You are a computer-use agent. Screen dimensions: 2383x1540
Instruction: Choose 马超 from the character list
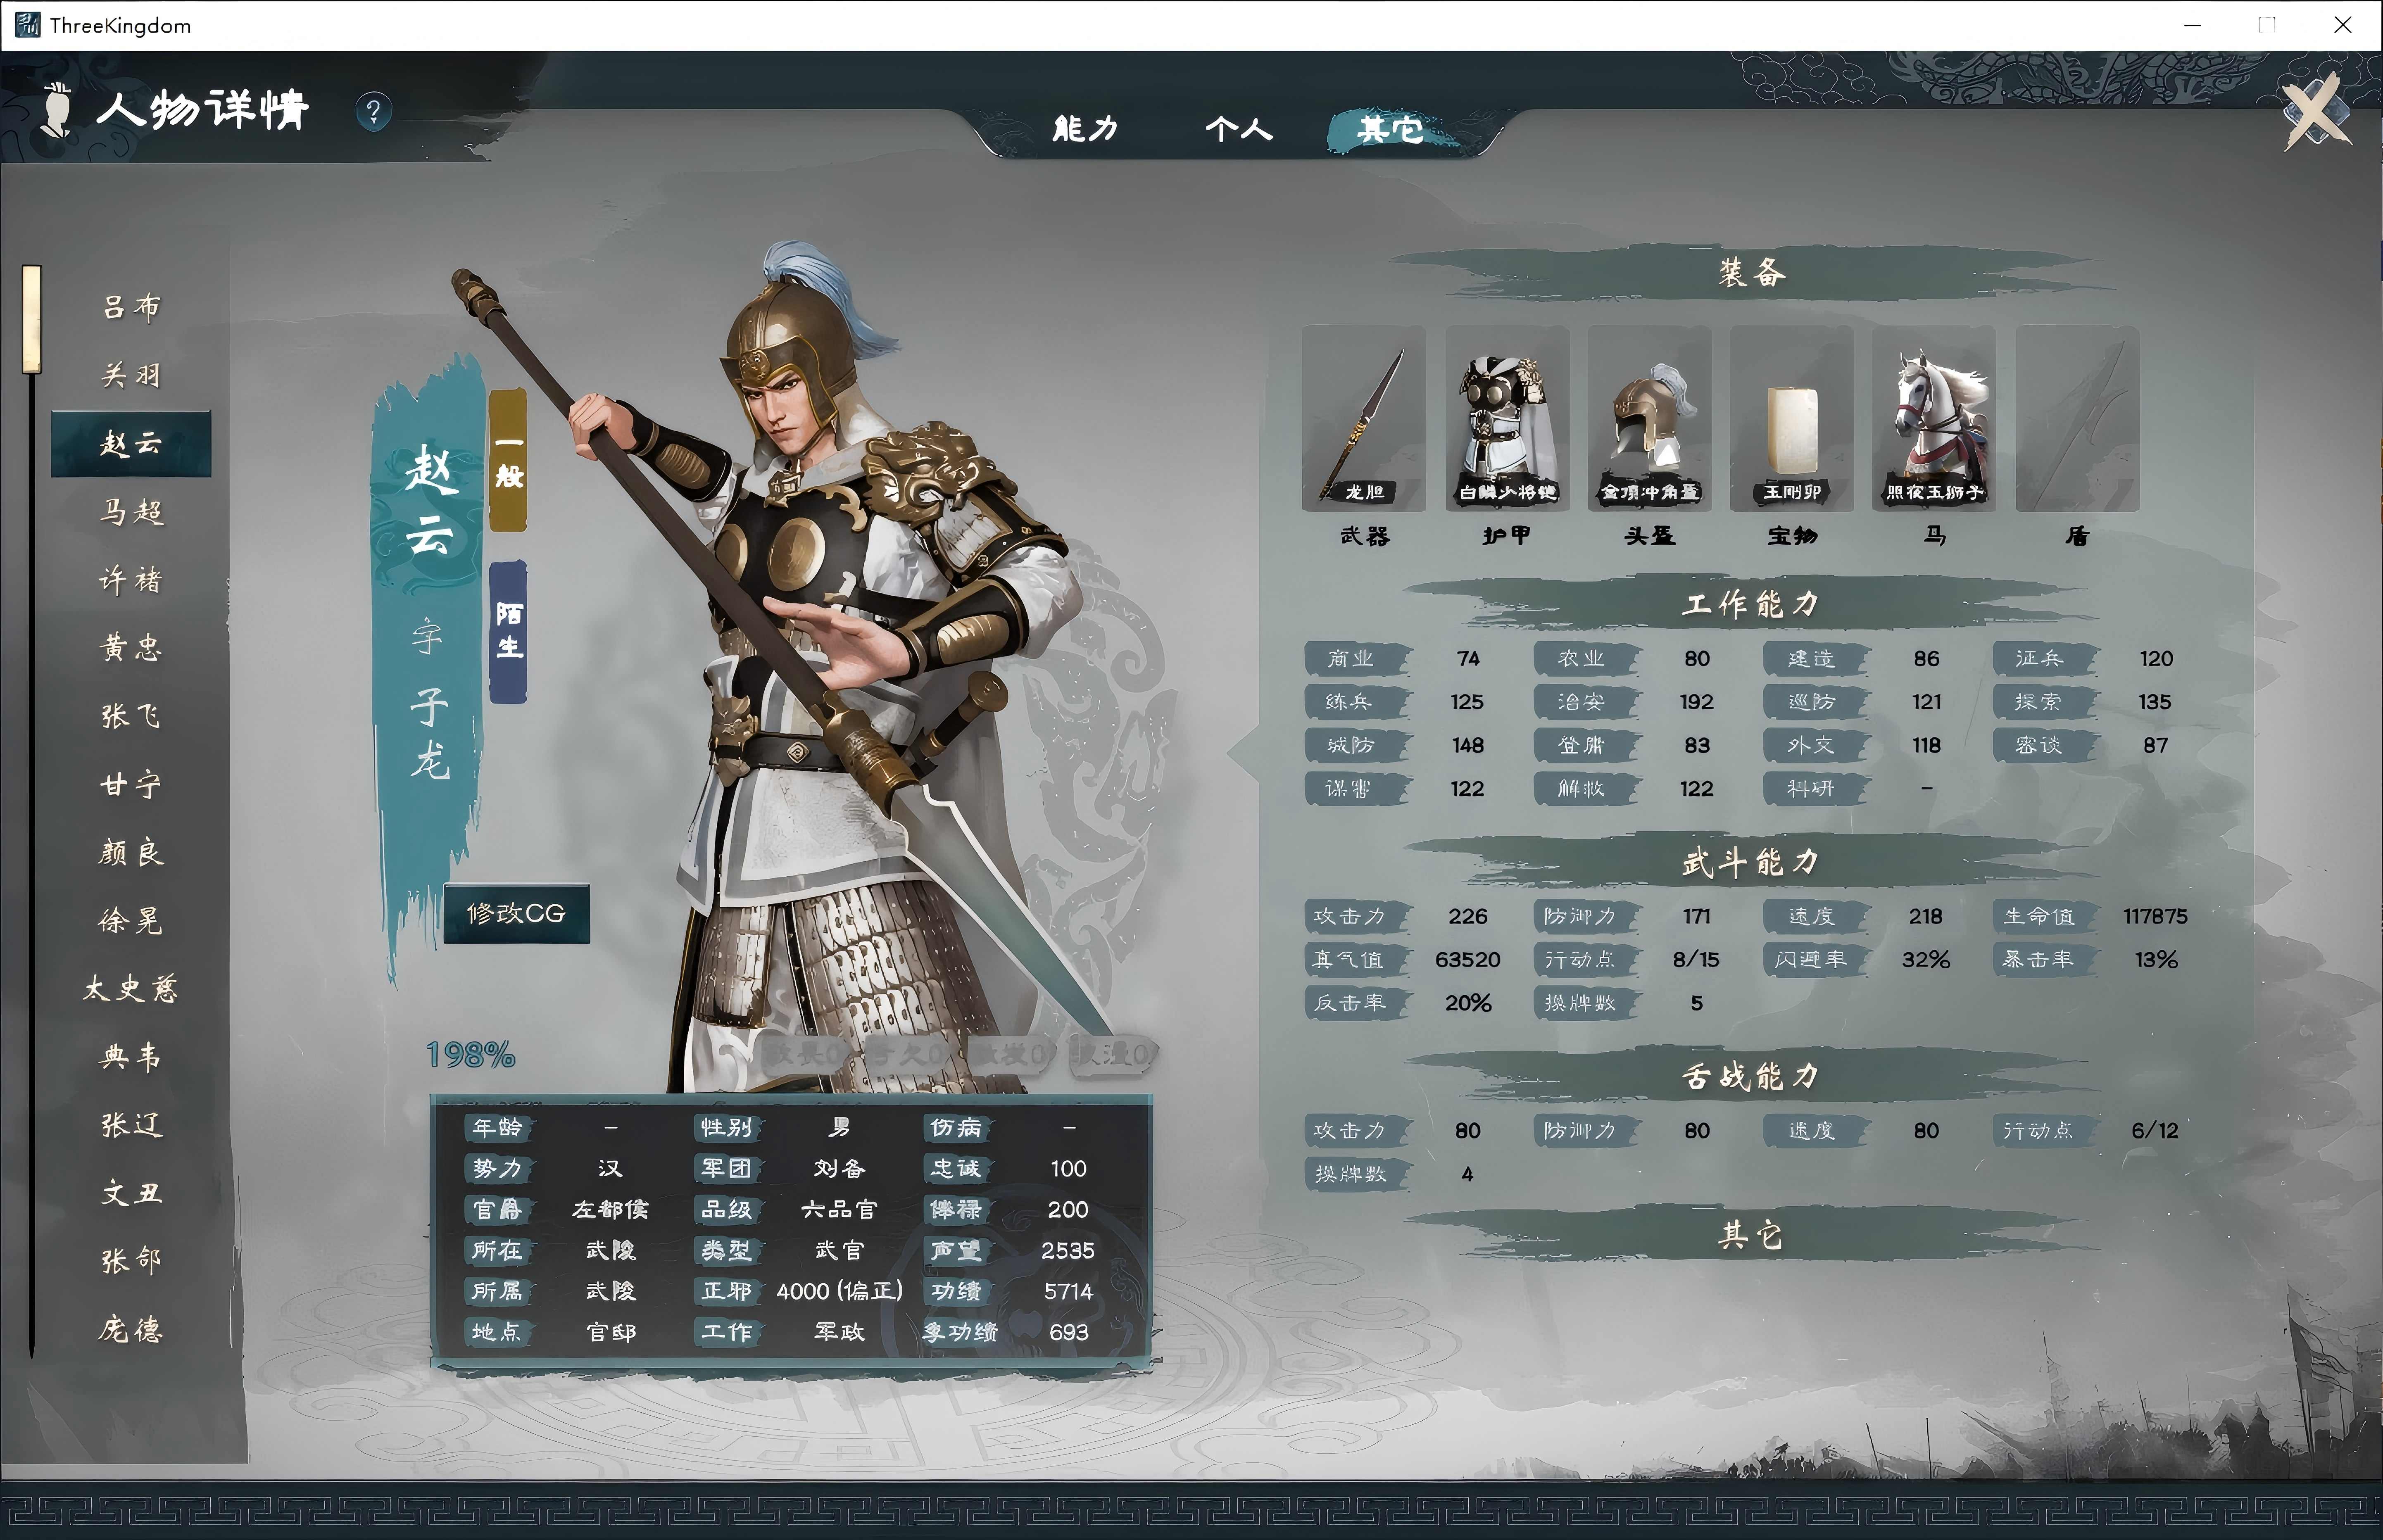pos(131,512)
